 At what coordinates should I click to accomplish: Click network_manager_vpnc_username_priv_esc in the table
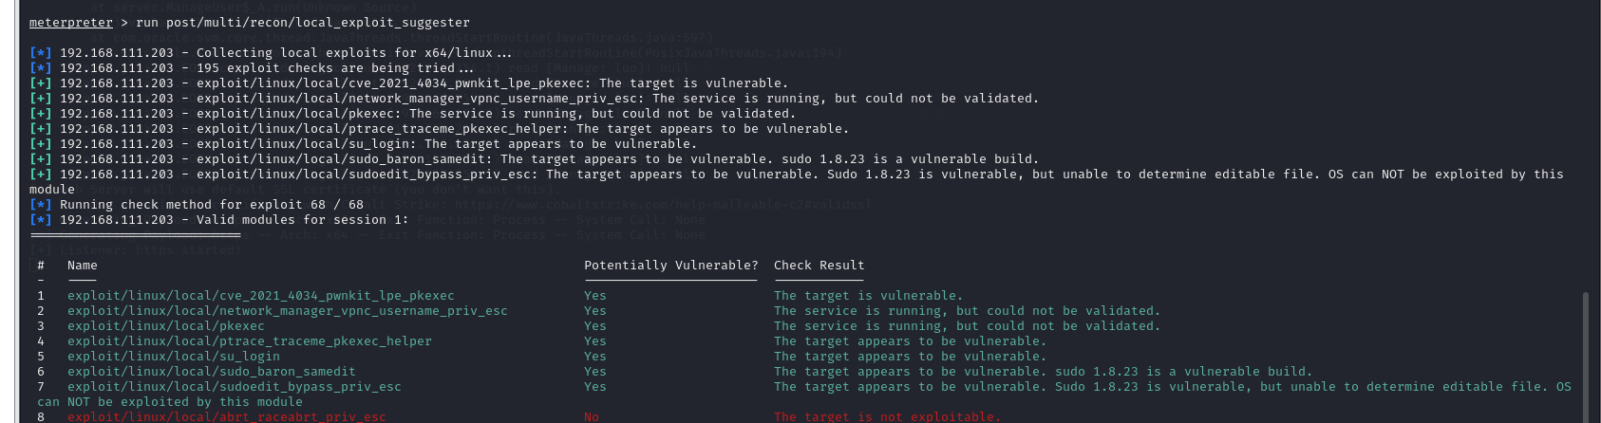coord(287,311)
